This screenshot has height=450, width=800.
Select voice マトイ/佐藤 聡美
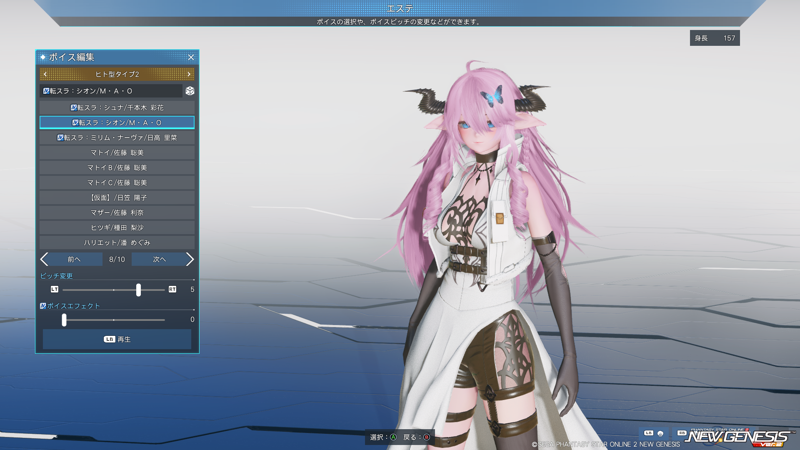117,152
